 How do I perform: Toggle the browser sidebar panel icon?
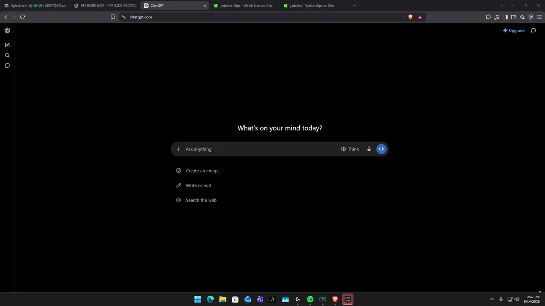pyautogui.click(x=505, y=17)
